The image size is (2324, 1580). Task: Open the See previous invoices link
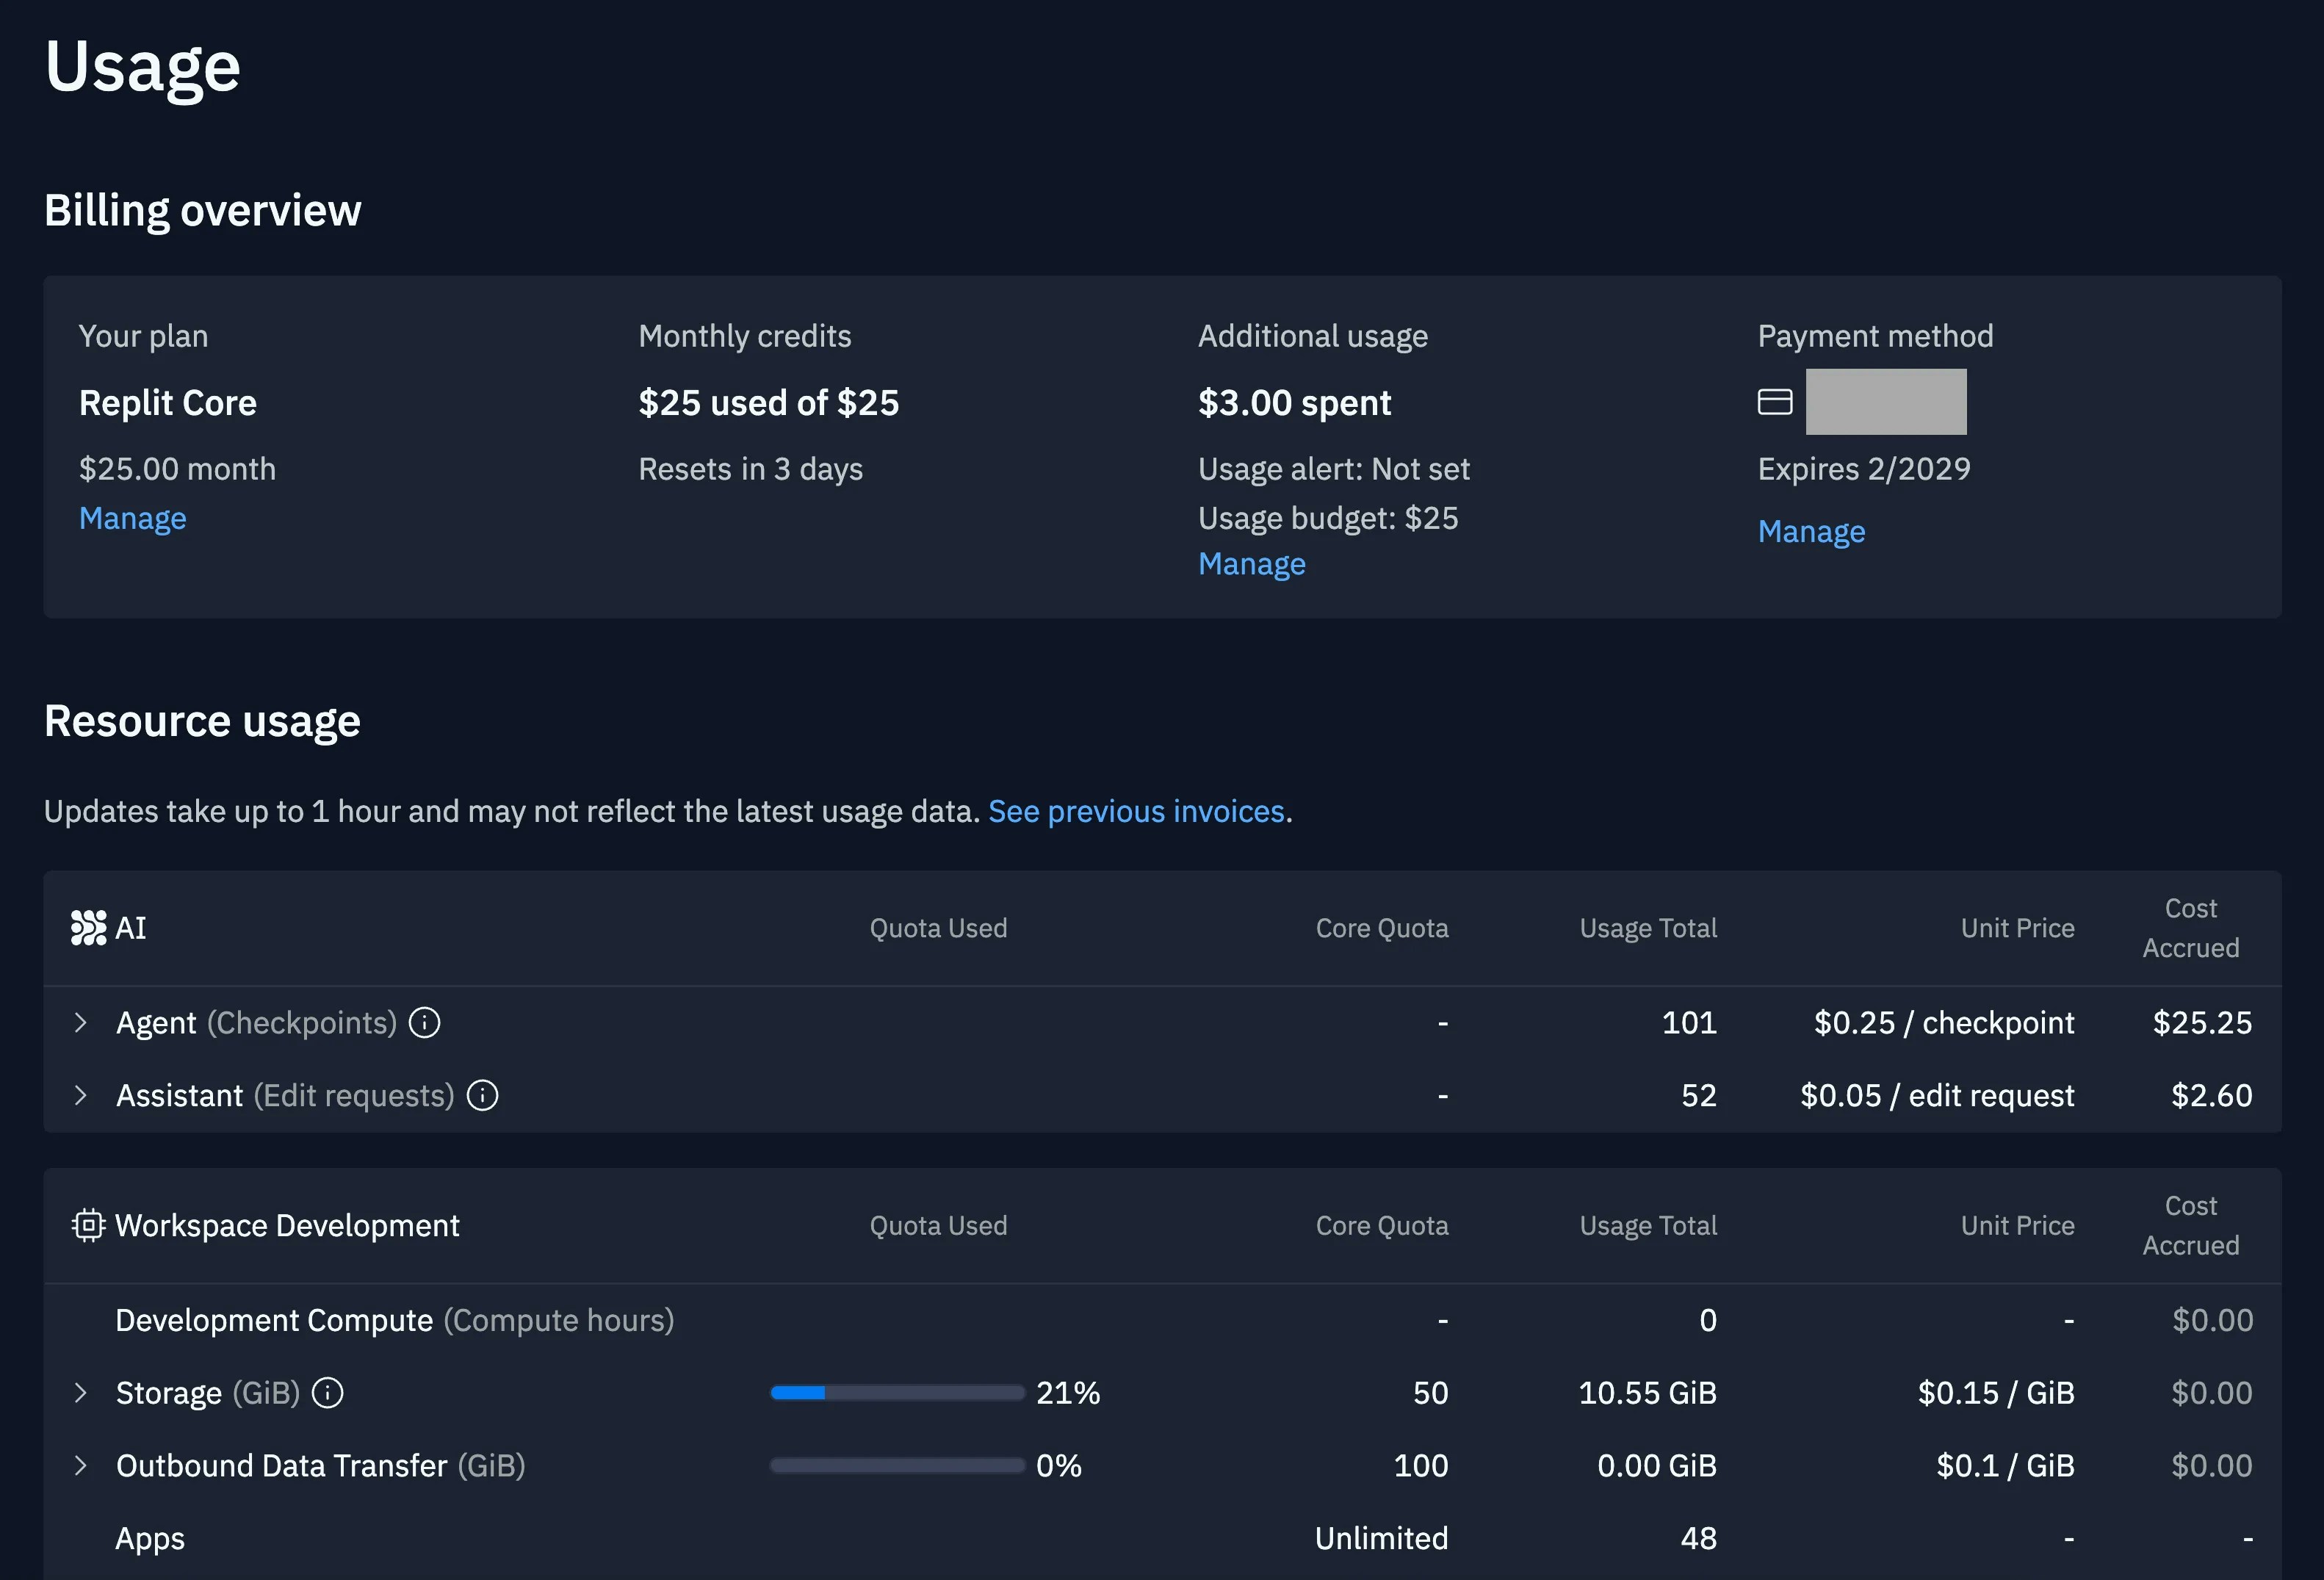tap(1136, 811)
